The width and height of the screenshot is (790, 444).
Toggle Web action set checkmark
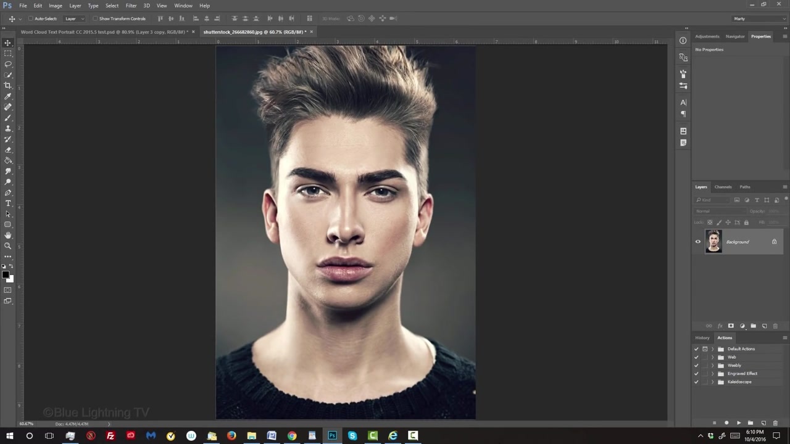click(x=697, y=357)
